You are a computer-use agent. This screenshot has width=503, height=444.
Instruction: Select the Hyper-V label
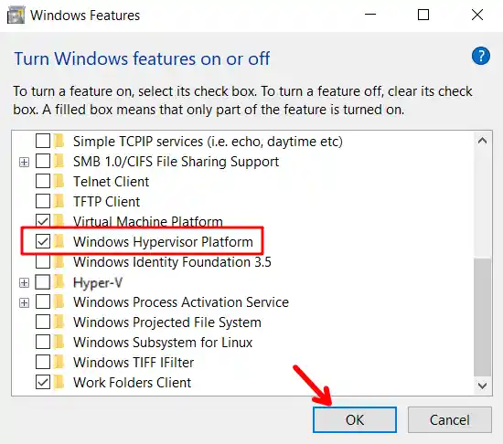click(98, 282)
